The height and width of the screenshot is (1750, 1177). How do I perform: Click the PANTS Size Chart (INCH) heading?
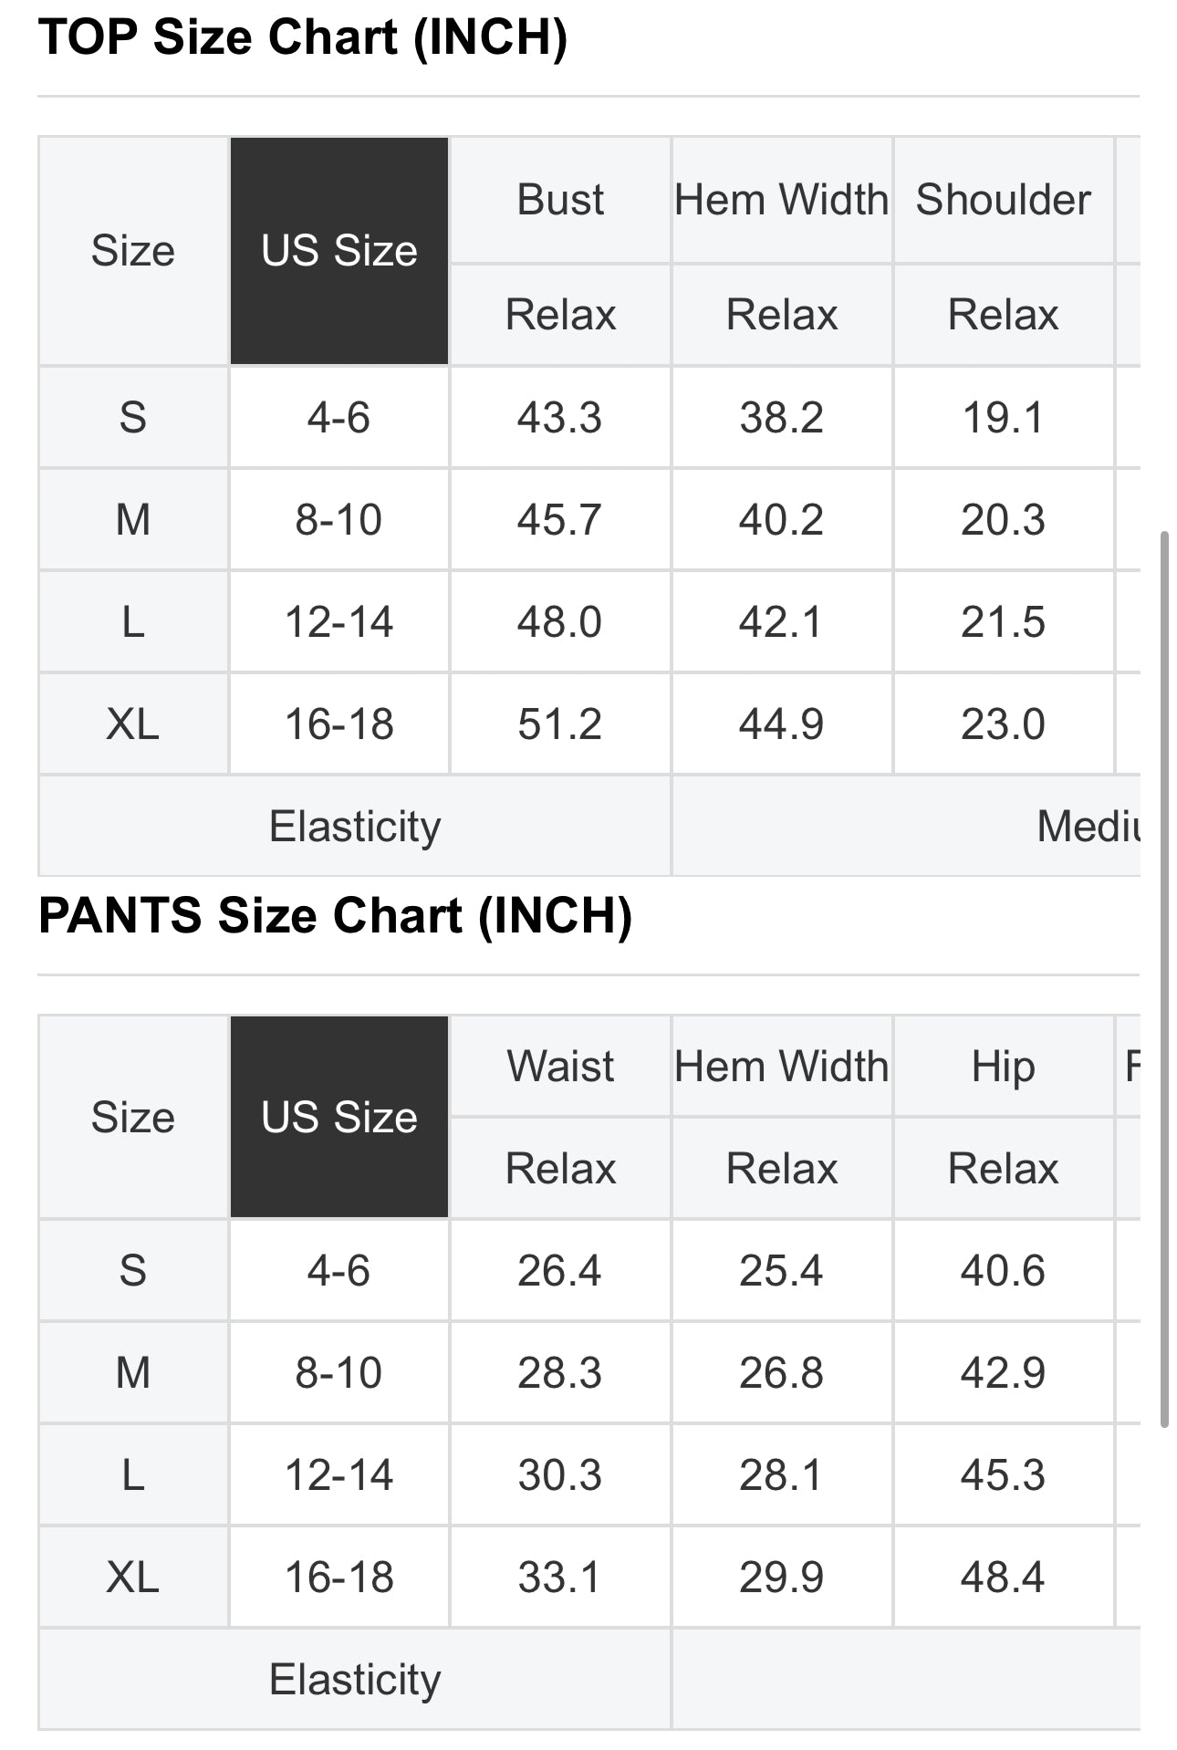335,916
